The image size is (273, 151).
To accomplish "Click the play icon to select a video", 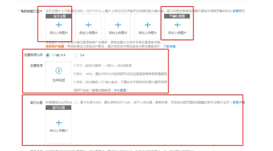I will [x=59, y=71].
